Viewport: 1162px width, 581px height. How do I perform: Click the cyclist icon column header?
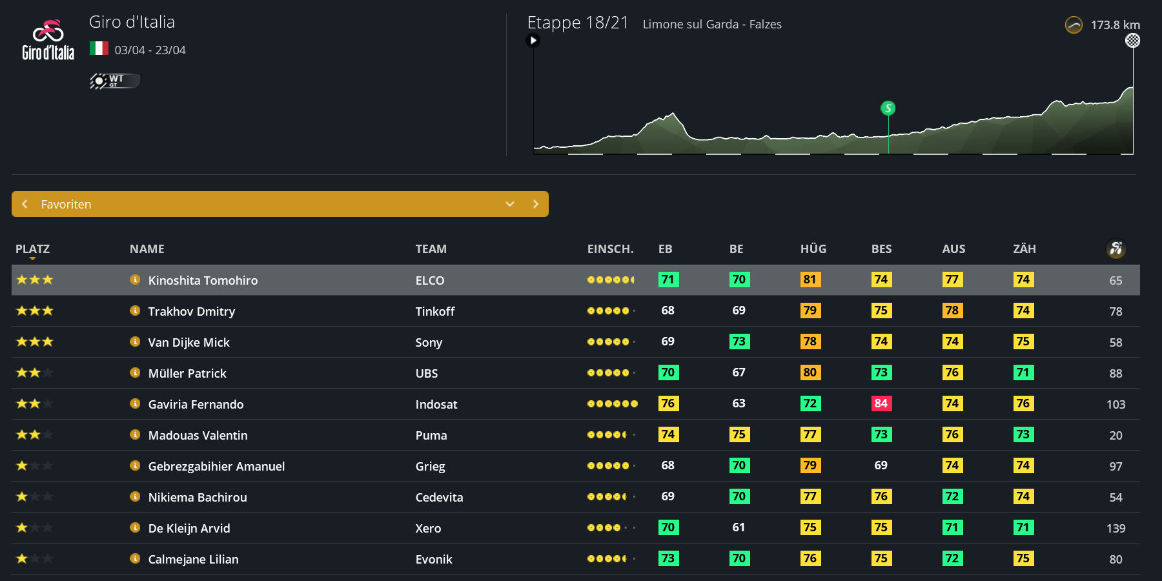click(x=1116, y=249)
